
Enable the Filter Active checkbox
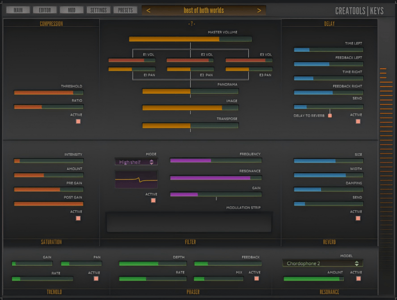click(153, 200)
